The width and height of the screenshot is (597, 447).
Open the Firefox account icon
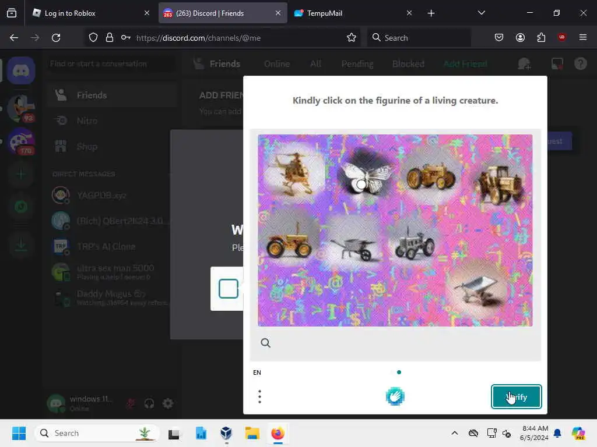520,37
